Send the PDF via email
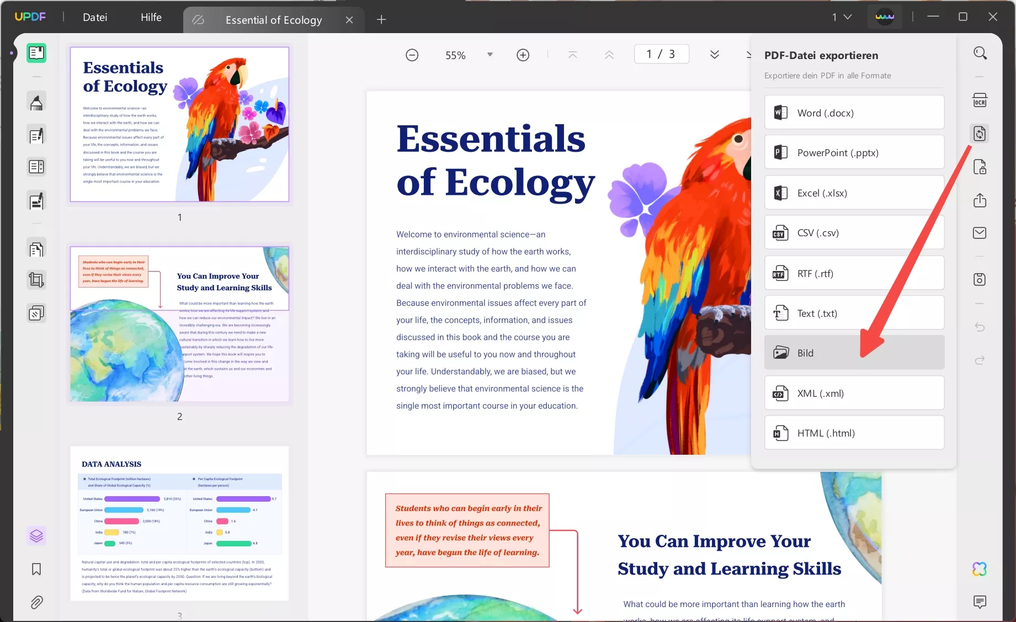 pyautogui.click(x=980, y=233)
